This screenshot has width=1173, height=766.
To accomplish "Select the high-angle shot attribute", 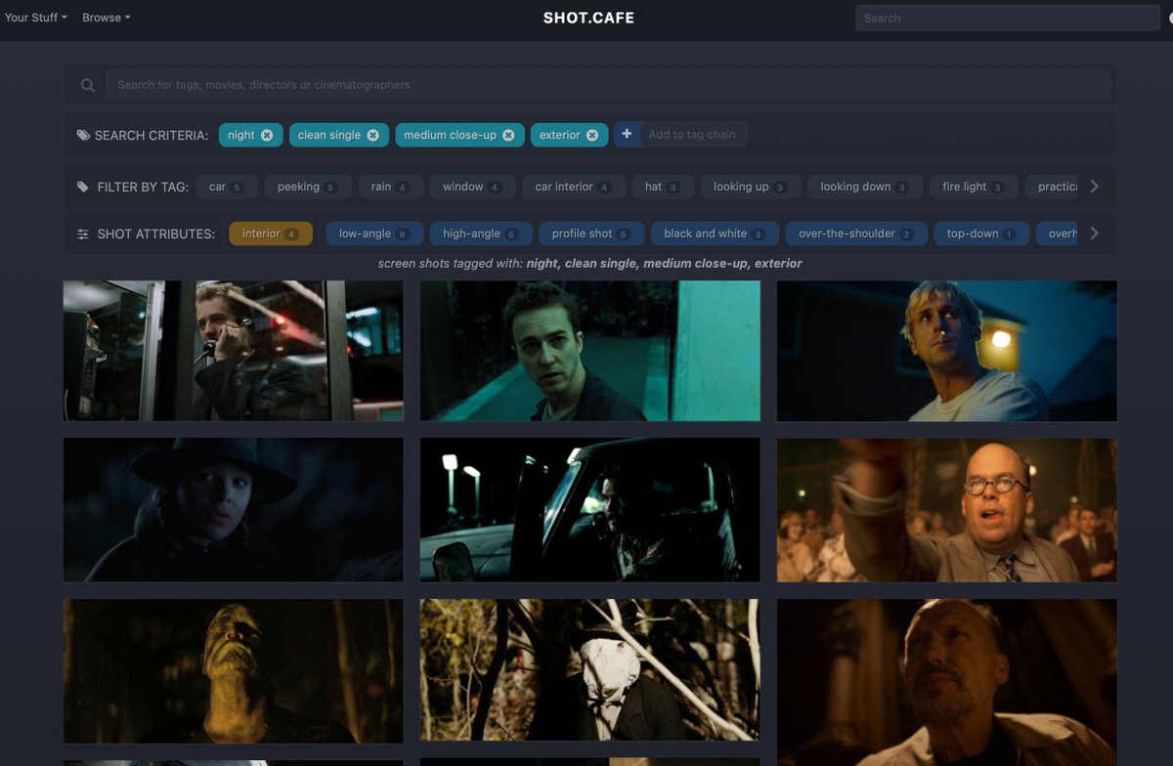I will (481, 234).
